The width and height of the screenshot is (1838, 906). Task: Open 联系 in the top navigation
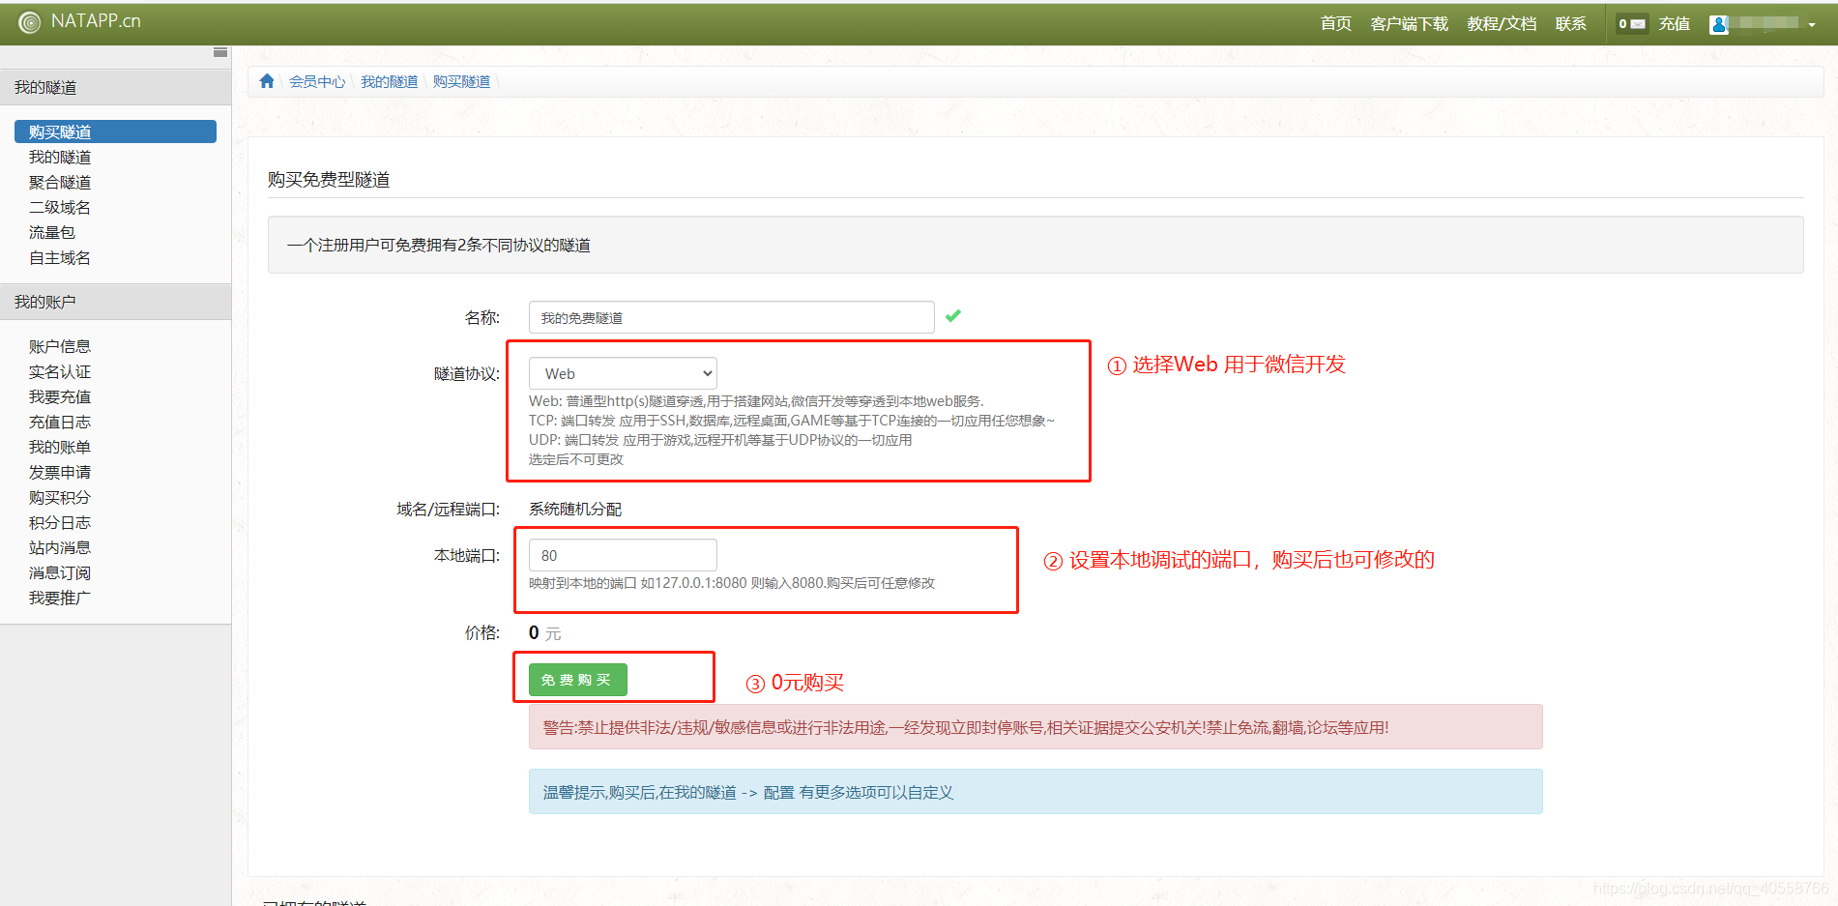[x=1570, y=24]
